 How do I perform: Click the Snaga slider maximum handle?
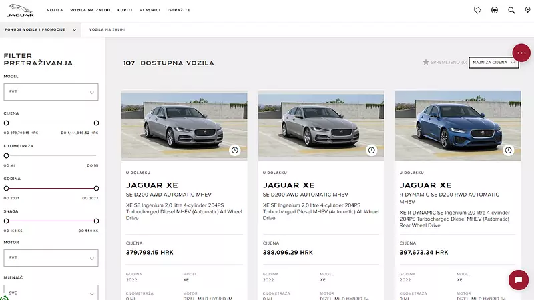pos(96,221)
